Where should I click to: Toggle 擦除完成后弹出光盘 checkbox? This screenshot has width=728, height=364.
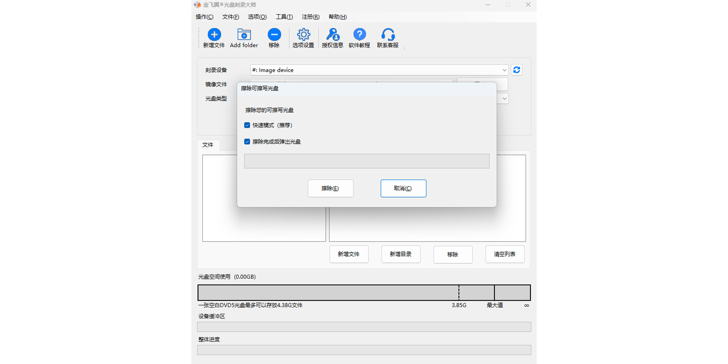(247, 142)
